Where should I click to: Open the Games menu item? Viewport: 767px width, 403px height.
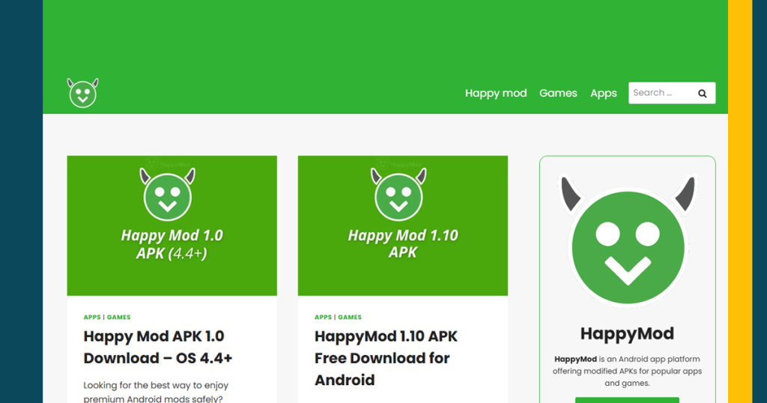558,93
